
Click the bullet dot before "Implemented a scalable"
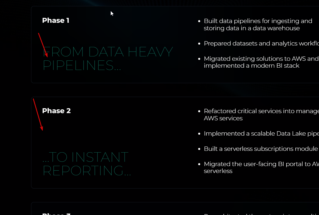tap(199, 134)
